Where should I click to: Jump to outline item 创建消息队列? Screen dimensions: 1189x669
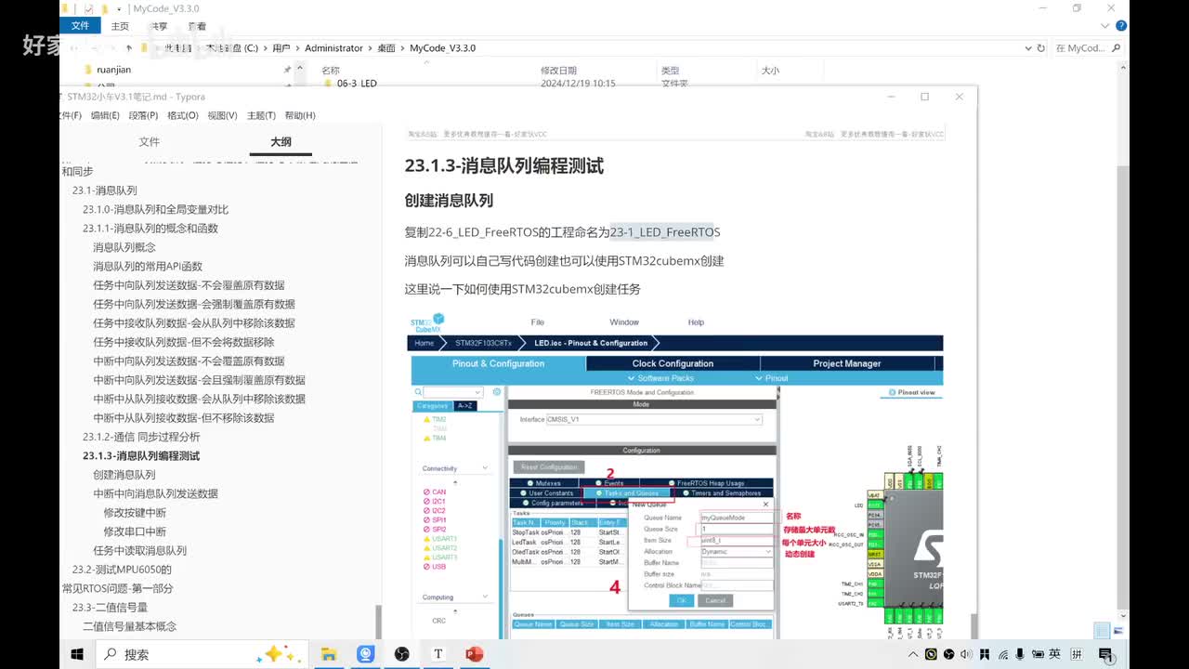pos(124,475)
